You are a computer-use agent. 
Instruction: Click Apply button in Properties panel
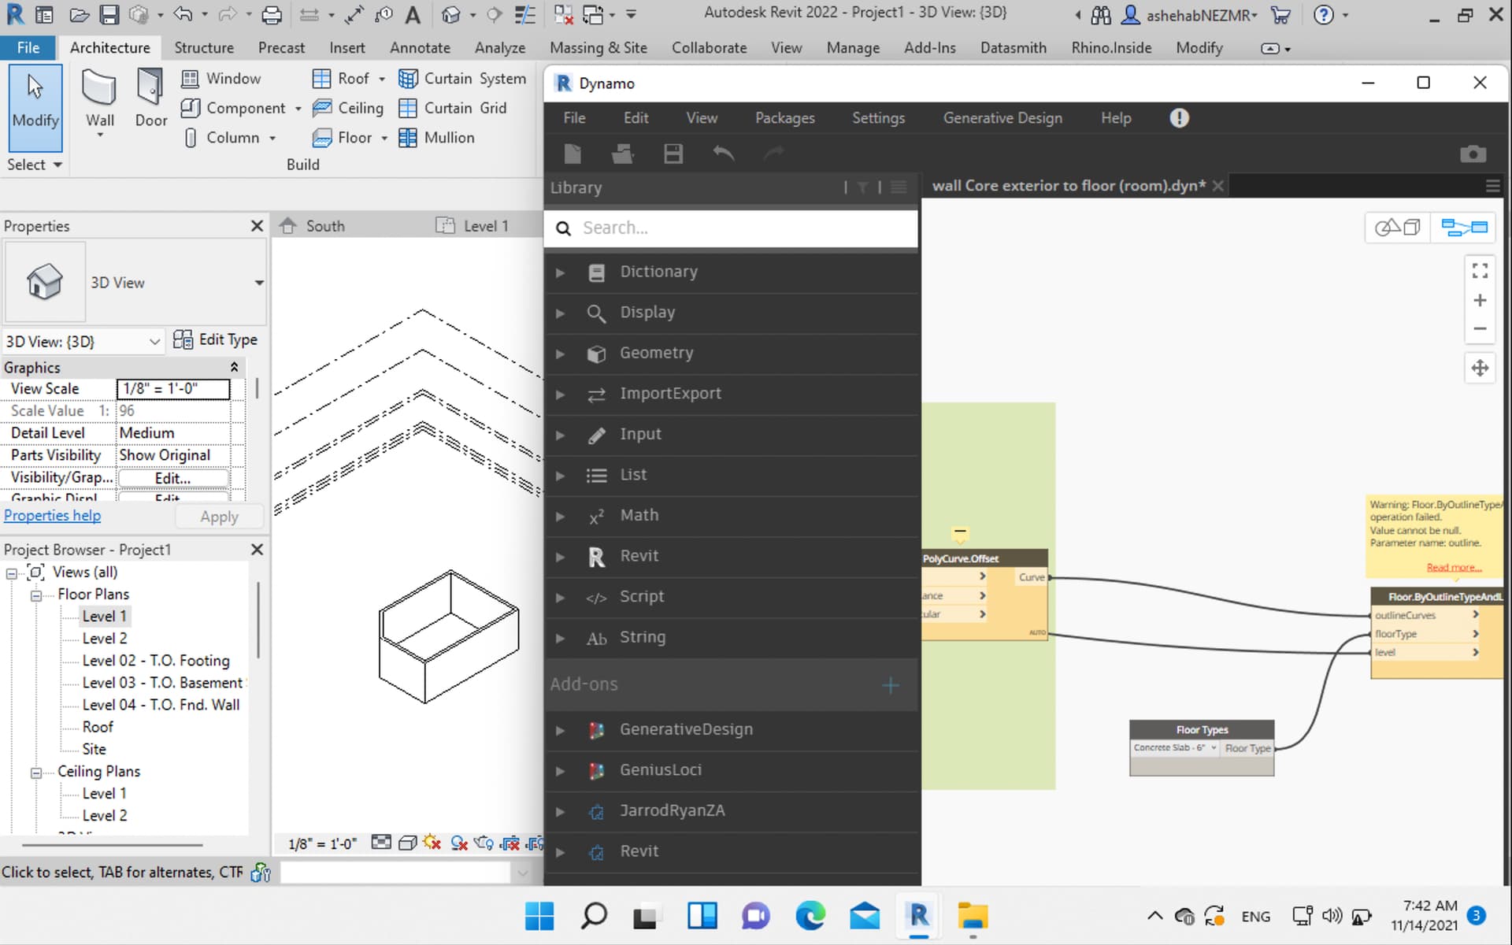(x=219, y=517)
